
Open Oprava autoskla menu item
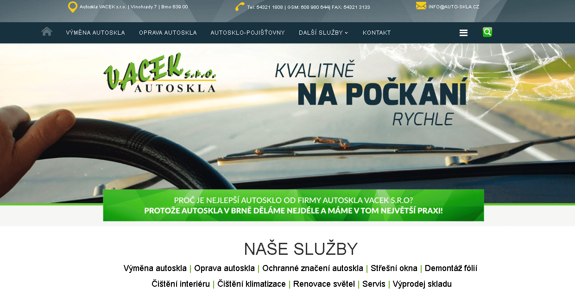click(x=168, y=33)
